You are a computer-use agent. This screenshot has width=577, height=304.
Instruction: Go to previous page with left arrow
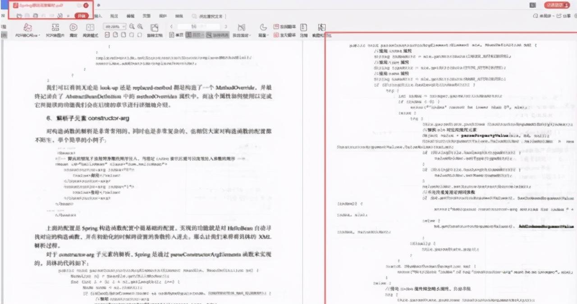(x=172, y=27)
